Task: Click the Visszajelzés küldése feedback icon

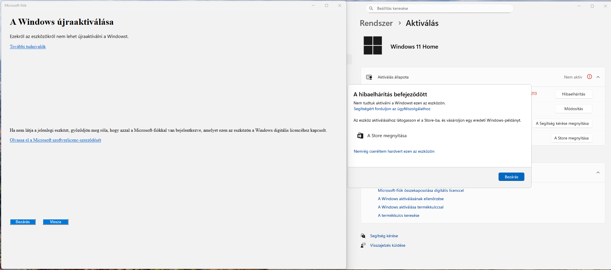Action: coord(363,245)
